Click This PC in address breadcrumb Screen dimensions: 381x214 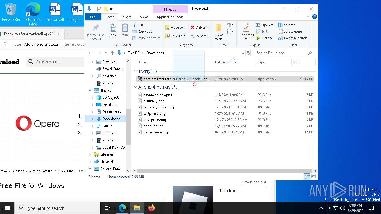(134, 53)
